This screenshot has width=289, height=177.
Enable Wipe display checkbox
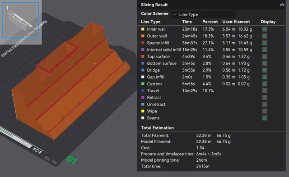point(265,111)
